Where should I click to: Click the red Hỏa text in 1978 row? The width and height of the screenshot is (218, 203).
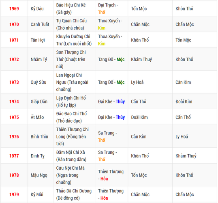104,179
